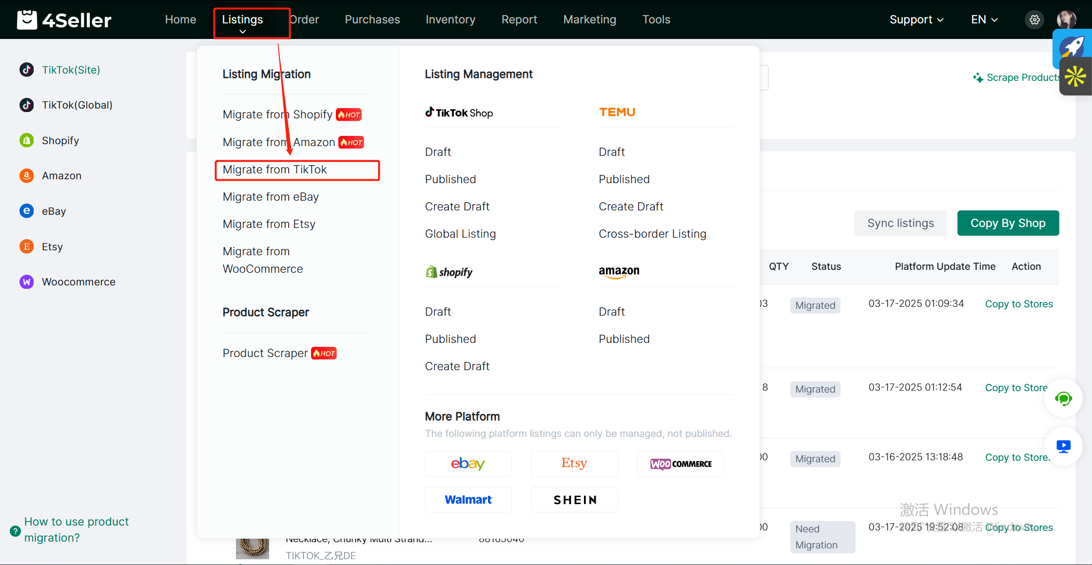Select Migrate from eBay
Screen dimensions: 1092x565
tap(271, 197)
